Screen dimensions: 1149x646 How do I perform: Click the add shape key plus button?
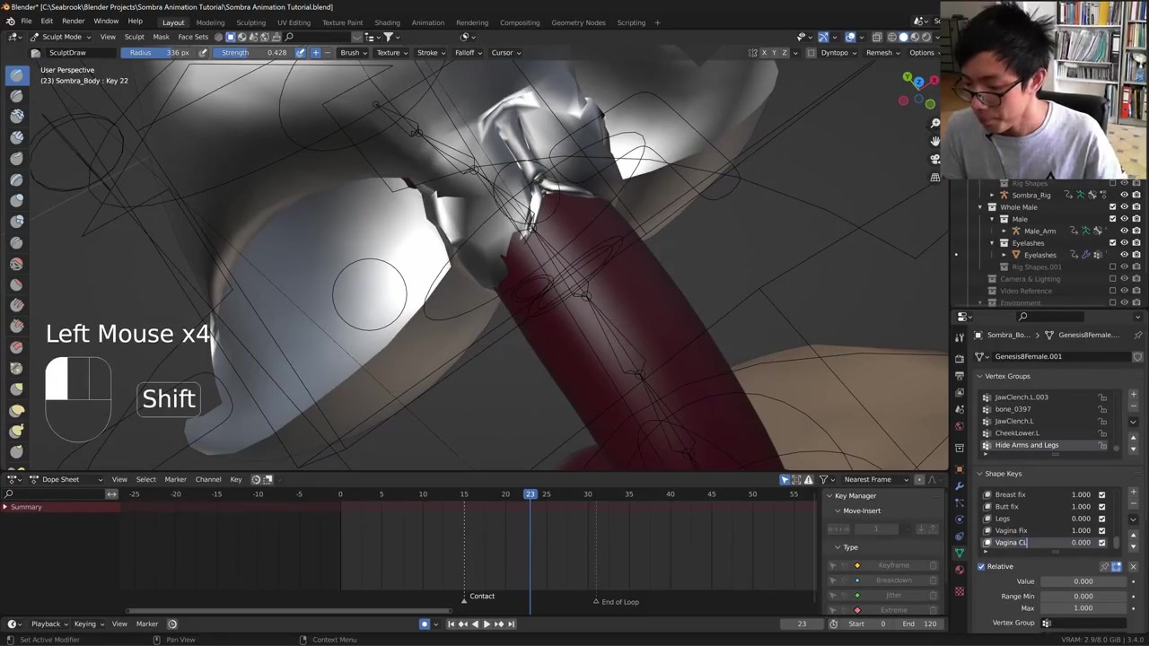(1133, 493)
